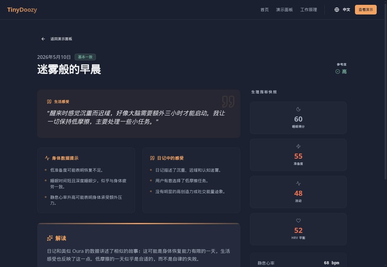Click the activity value 48
This screenshot has height=267, width=387.
pos(298,193)
